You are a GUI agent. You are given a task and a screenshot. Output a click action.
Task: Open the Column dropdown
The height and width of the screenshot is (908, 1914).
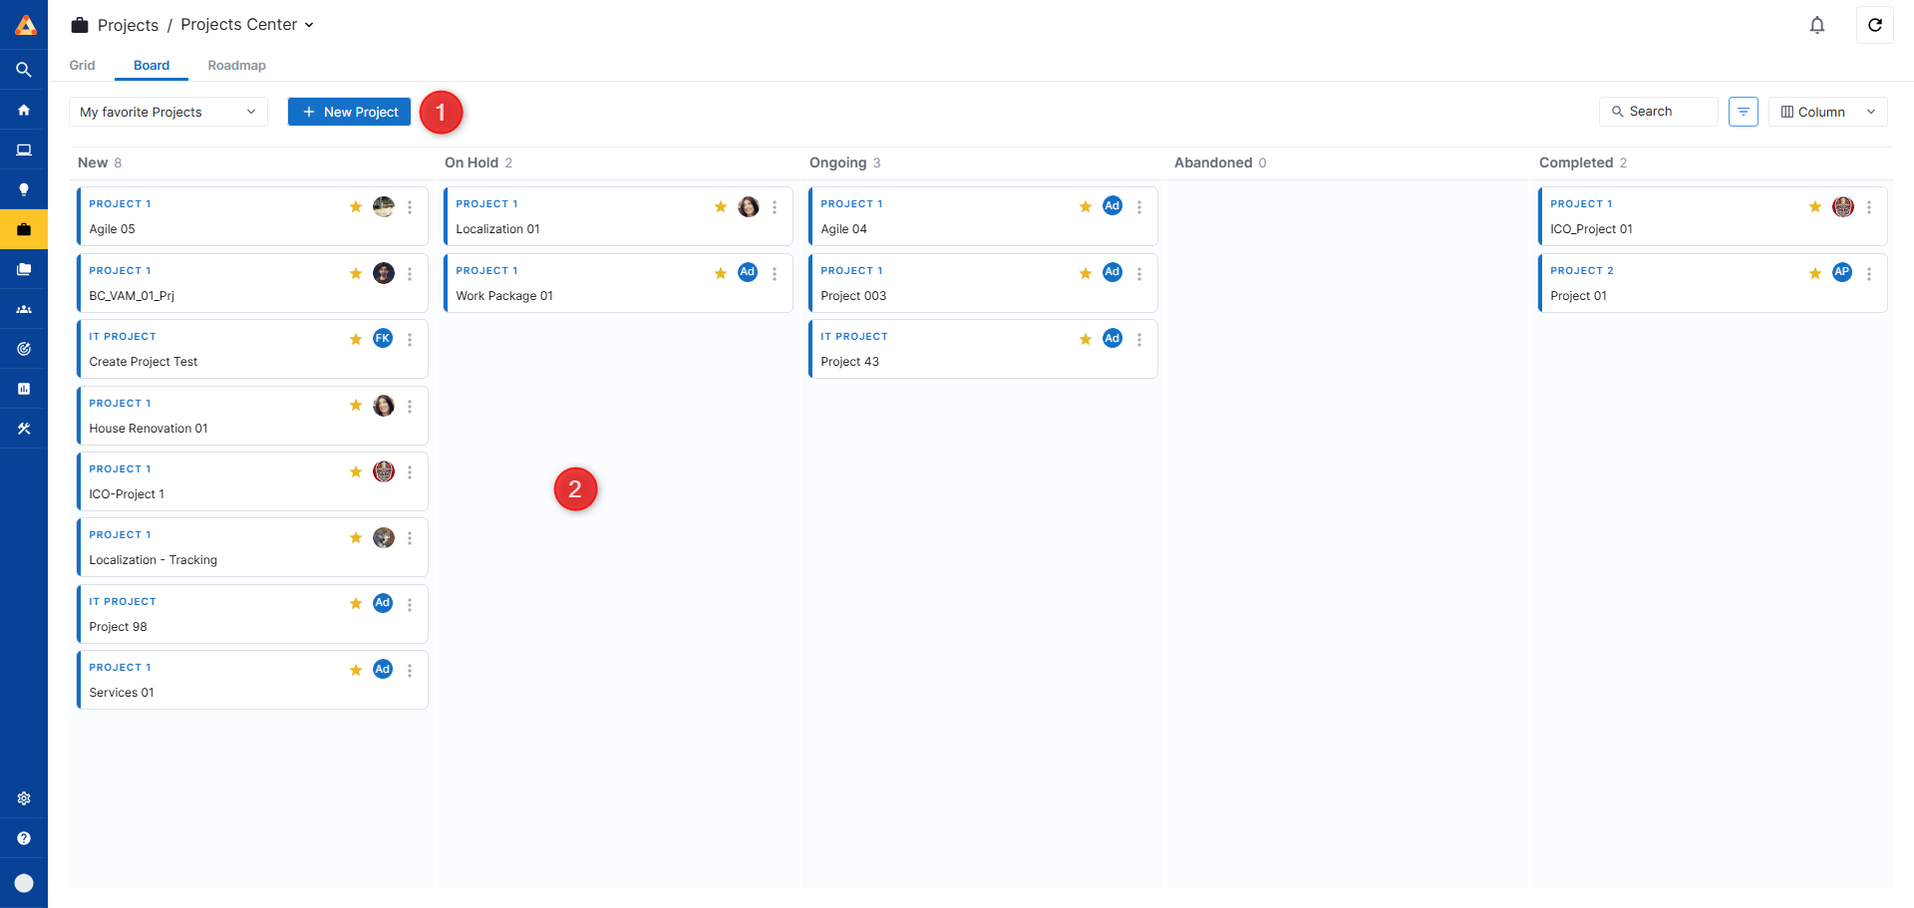tap(1827, 112)
